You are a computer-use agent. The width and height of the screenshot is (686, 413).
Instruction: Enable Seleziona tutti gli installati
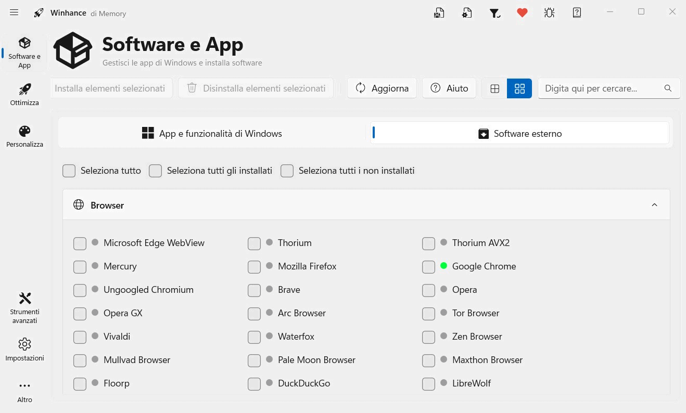pos(155,171)
